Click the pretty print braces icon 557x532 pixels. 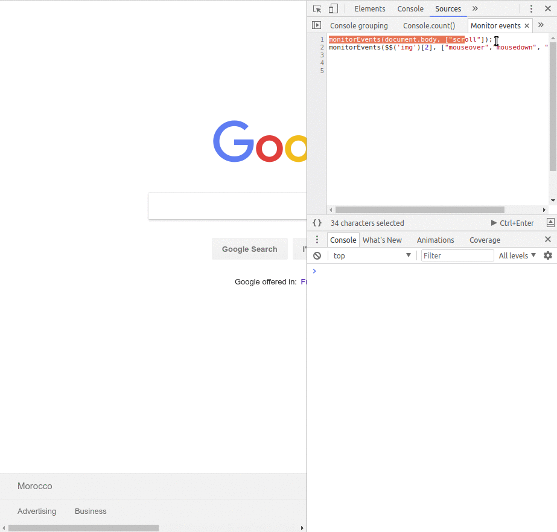317,223
